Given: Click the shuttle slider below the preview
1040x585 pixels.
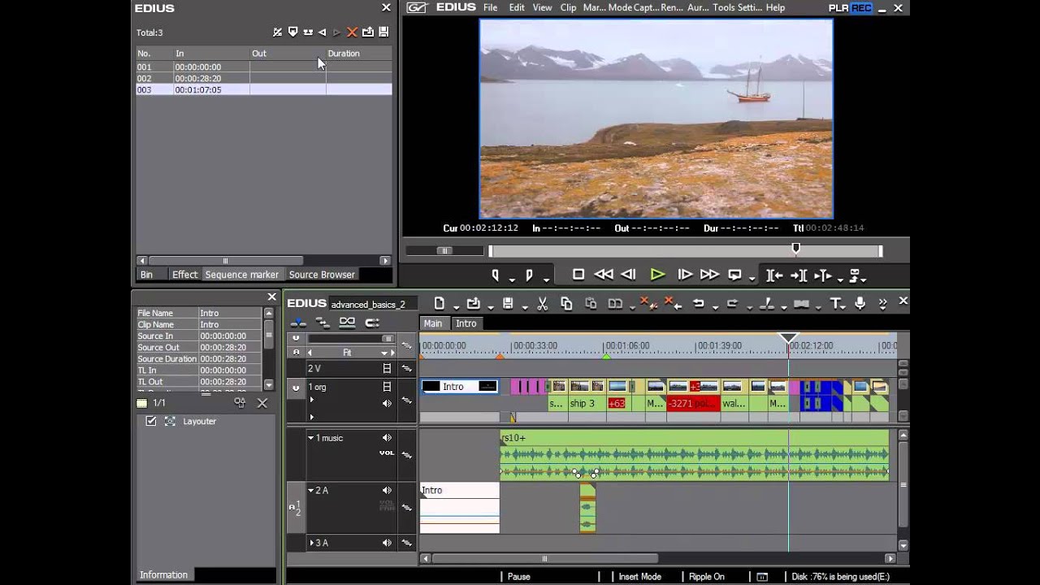Looking at the screenshot, I should tap(444, 251).
